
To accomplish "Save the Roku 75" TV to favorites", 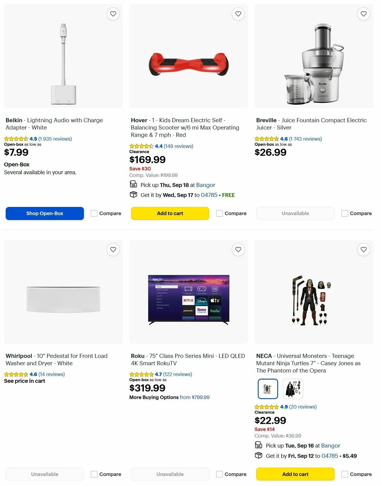I will [x=238, y=250].
